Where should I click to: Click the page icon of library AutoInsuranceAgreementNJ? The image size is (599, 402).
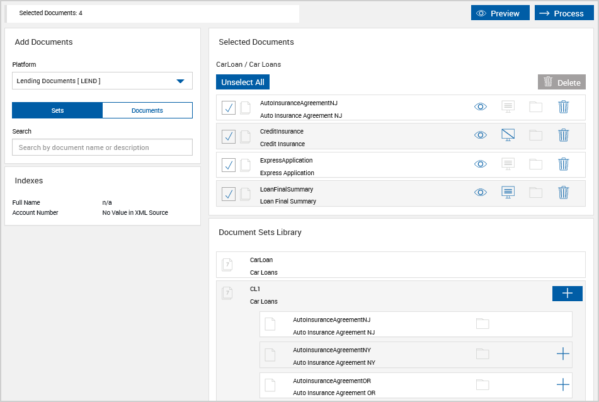tap(270, 324)
